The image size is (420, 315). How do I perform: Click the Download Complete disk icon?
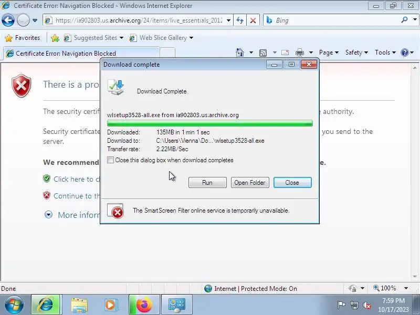[116, 87]
